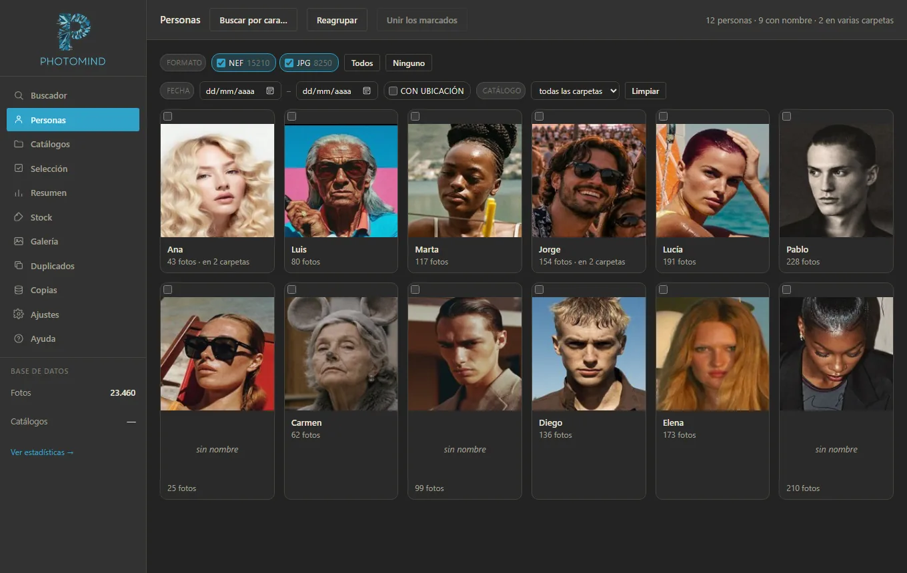The image size is (907, 573).
Task: Open the 'todas las carpetas' dropdown
Action: click(x=575, y=91)
